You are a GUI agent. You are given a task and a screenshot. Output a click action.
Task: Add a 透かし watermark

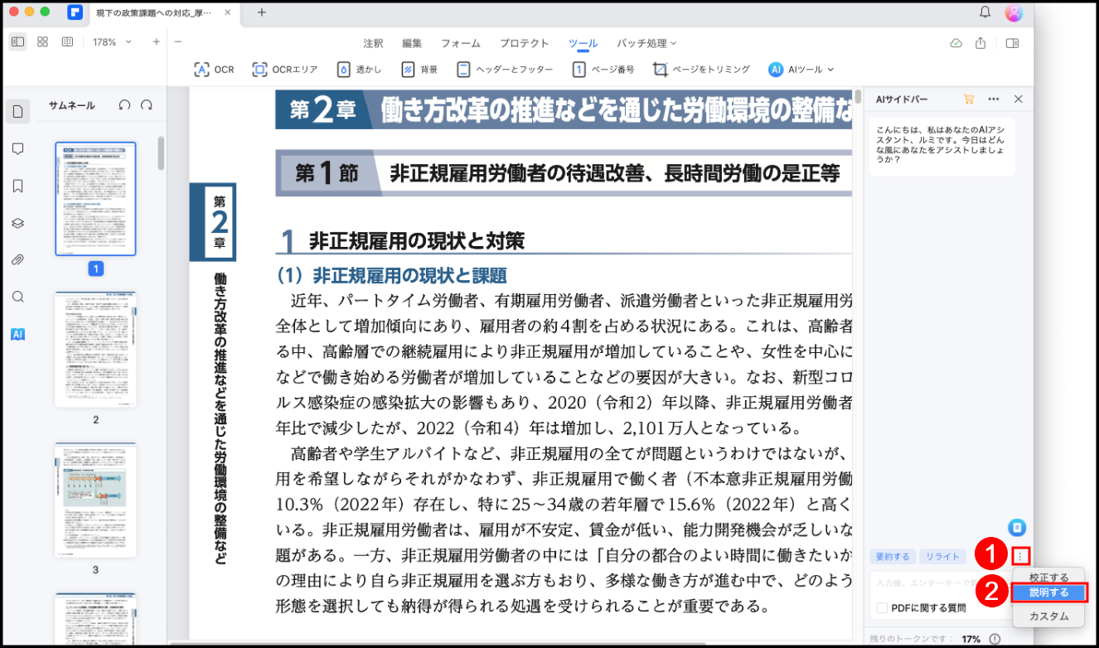coord(360,70)
